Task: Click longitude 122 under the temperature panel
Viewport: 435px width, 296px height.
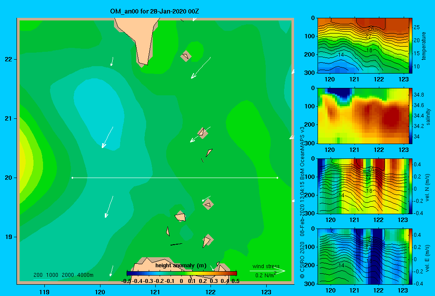Action: point(379,79)
